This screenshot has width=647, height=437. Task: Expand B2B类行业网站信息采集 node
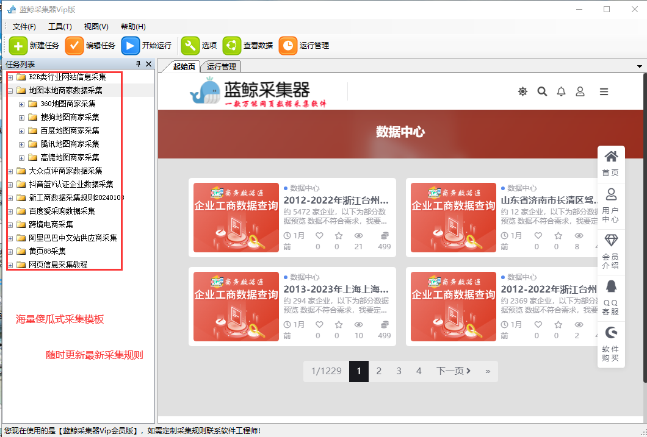(x=10, y=77)
